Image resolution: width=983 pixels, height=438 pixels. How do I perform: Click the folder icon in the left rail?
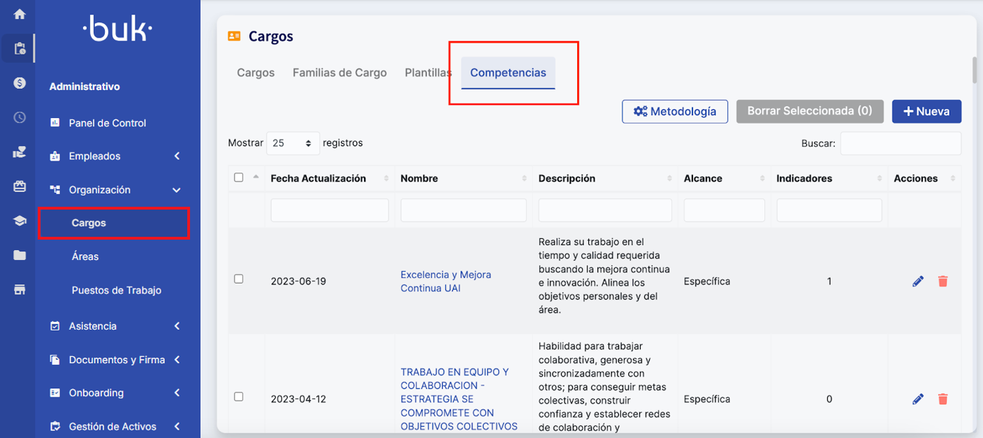[x=20, y=255]
